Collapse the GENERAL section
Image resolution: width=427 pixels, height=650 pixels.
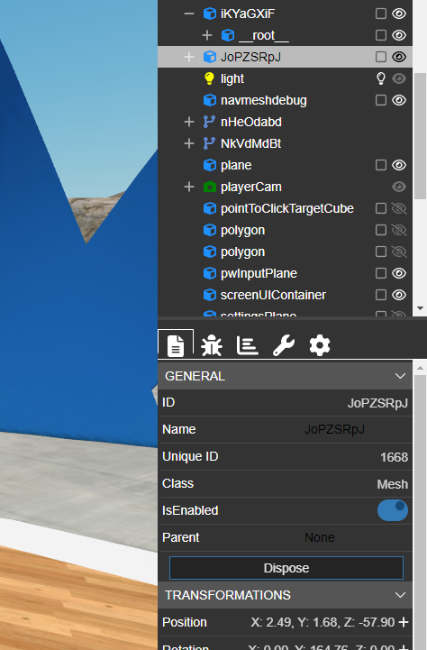tap(400, 376)
